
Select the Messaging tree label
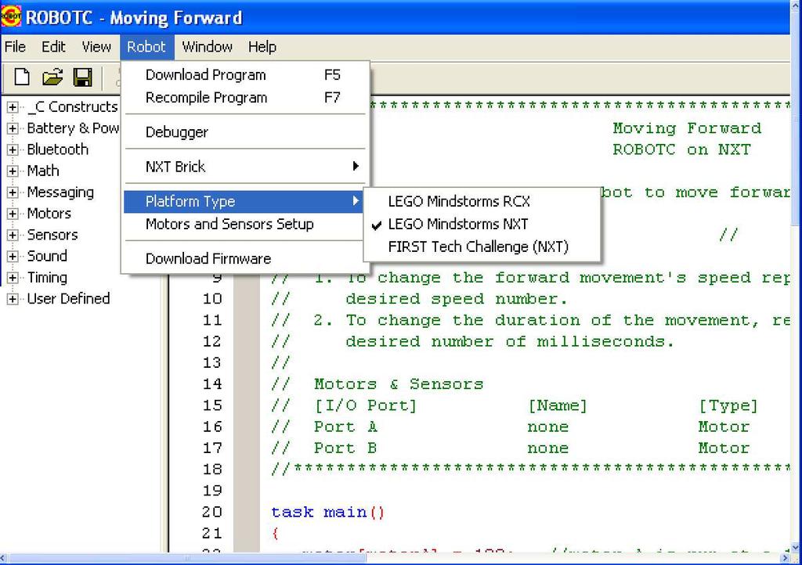pyautogui.click(x=60, y=193)
